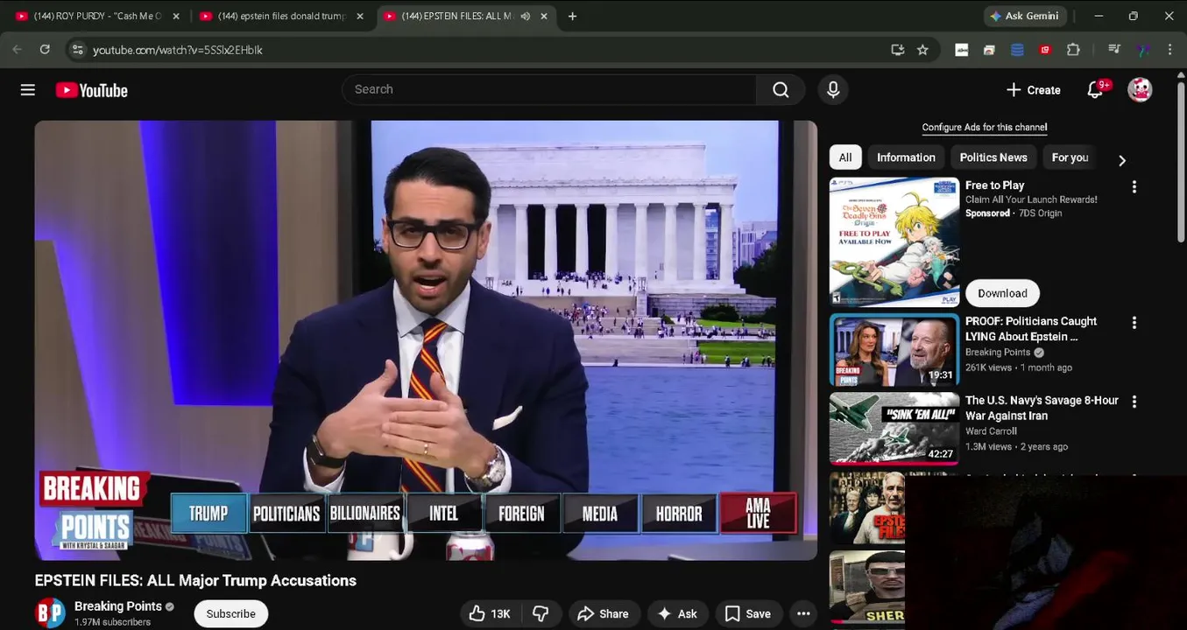Start voice search with the microphone icon

tap(833, 89)
